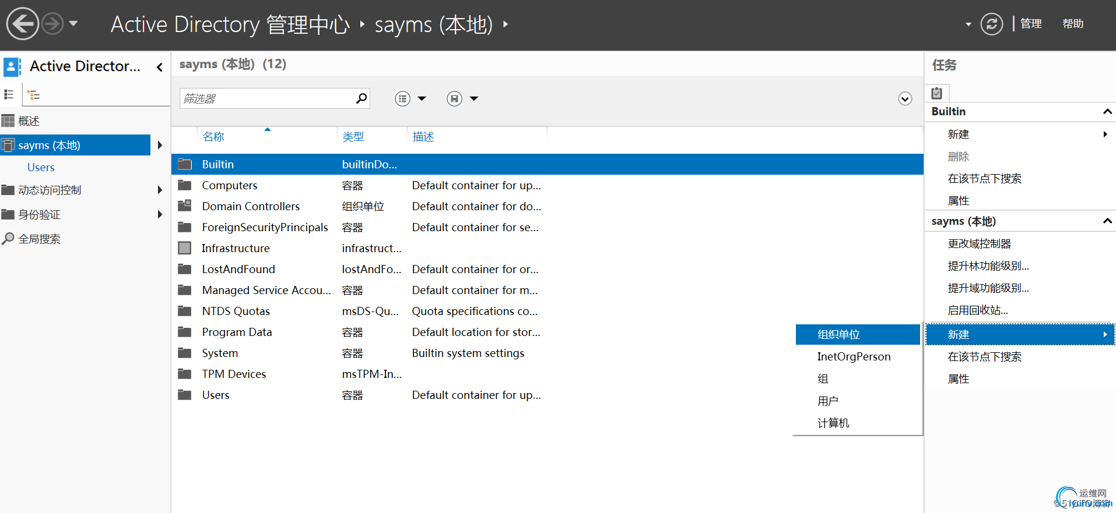Select the Domain Controllers row
The height and width of the screenshot is (513, 1116).
pos(251,207)
